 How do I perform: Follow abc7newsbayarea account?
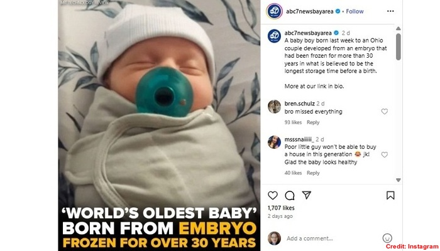point(355,11)
